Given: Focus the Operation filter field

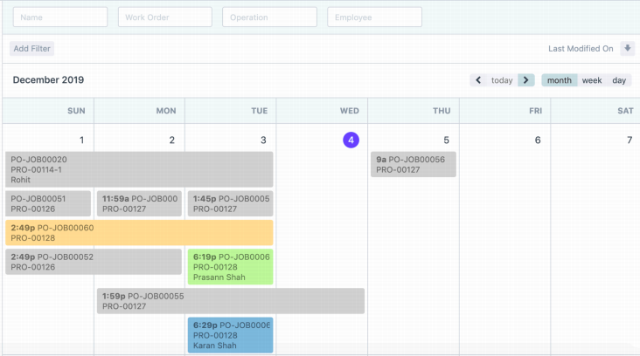Looking at the screenshot, I should point(269,17).
